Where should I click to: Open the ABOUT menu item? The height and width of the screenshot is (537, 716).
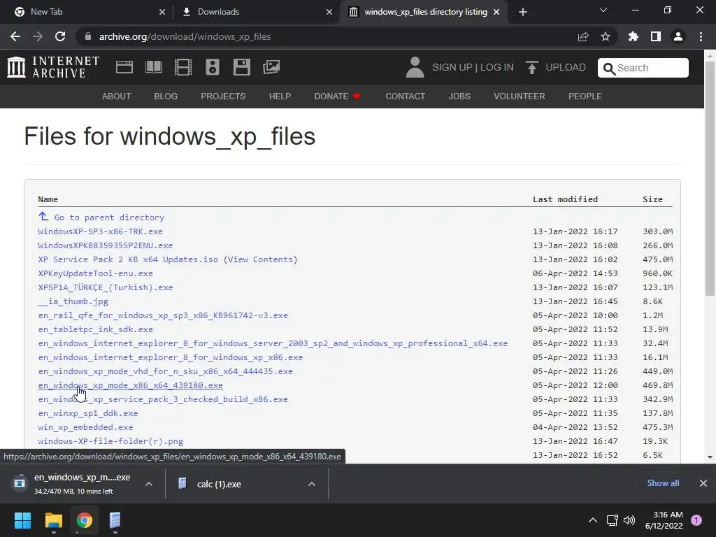pyautogui.click(x=117, y=96)
